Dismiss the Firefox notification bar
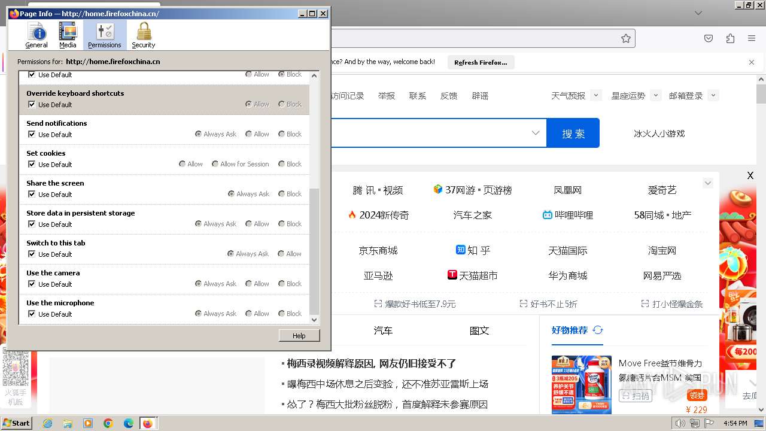 pyautogui.click(x=752, y=62)
